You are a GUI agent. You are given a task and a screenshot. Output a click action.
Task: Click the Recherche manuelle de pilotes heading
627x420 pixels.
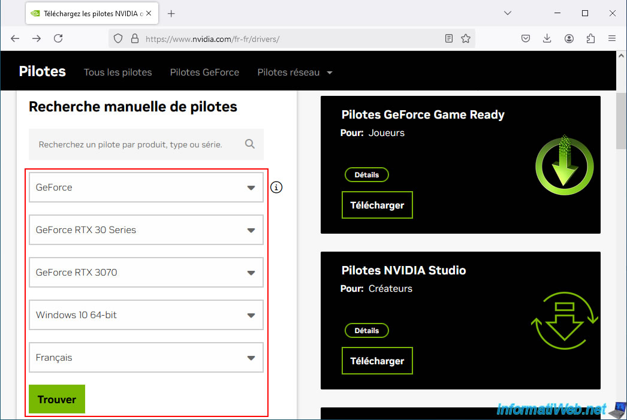tap(132, 107)
